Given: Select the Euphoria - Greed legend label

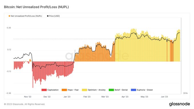Looking at the screenshot, I should tap(145, 90).
